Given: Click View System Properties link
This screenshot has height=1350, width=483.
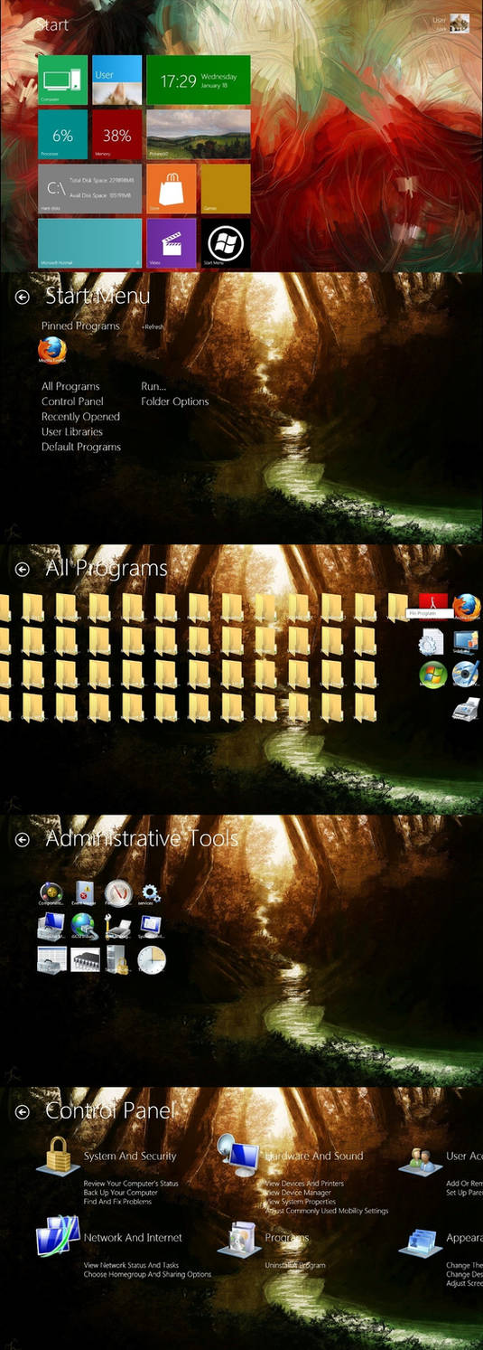Looking at the screenshot, I should click(302, 1202).
